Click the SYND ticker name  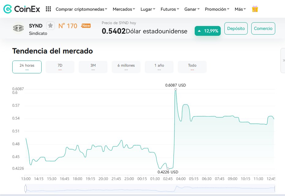[x=36, y=26]
